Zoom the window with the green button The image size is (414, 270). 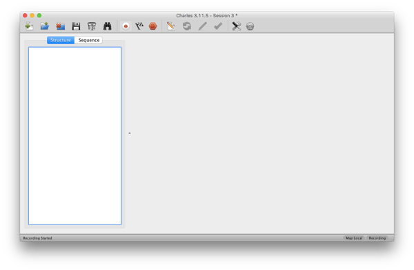(39, 16)
